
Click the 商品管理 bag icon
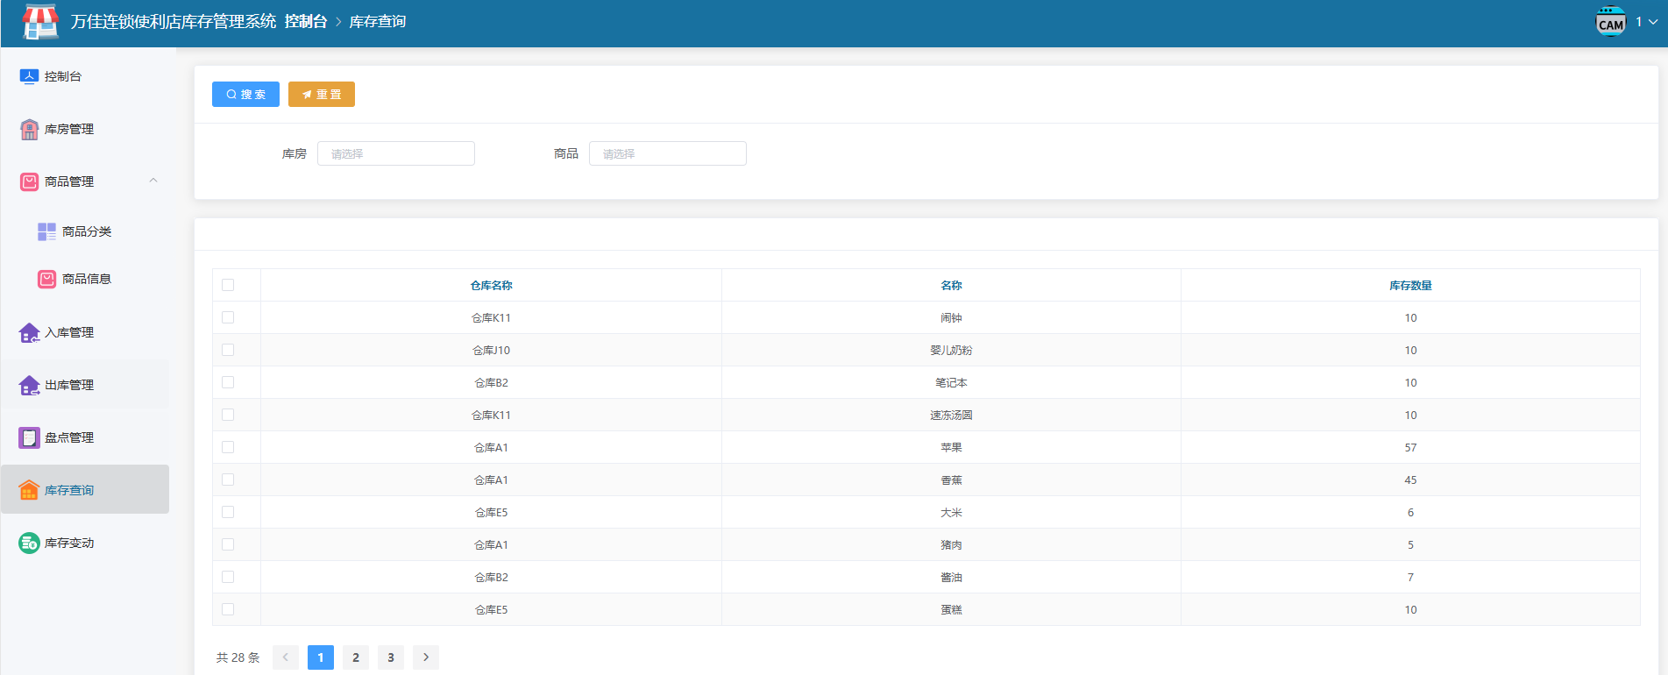pyautogui.click(x=29, y=181)
